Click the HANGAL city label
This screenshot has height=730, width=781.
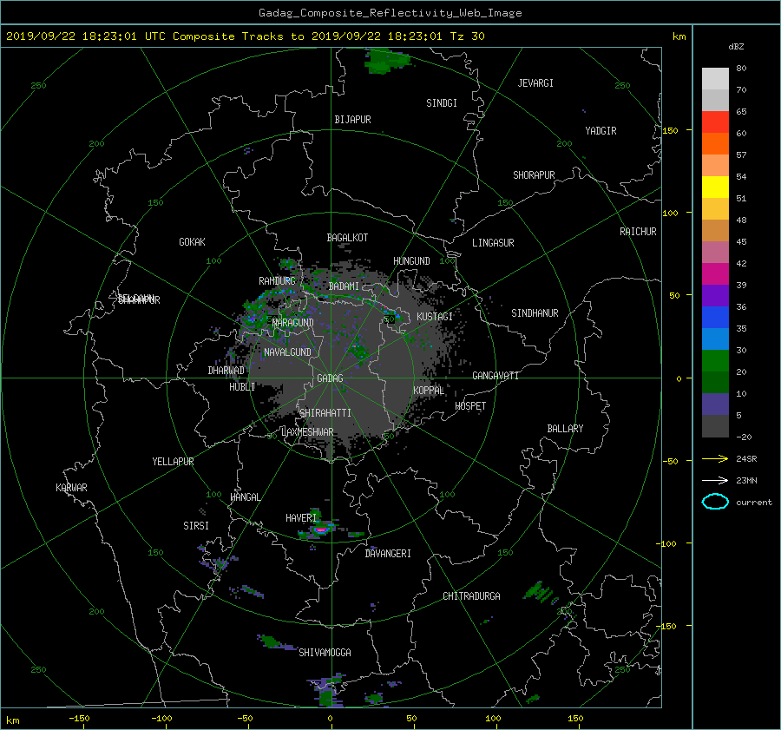click(x=246, y=497)
